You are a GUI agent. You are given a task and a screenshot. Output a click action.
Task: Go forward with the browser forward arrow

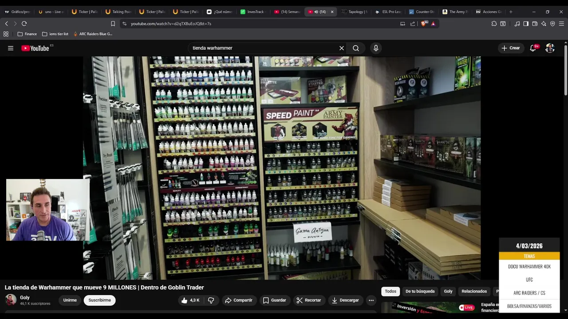click(x=15, y=23)
